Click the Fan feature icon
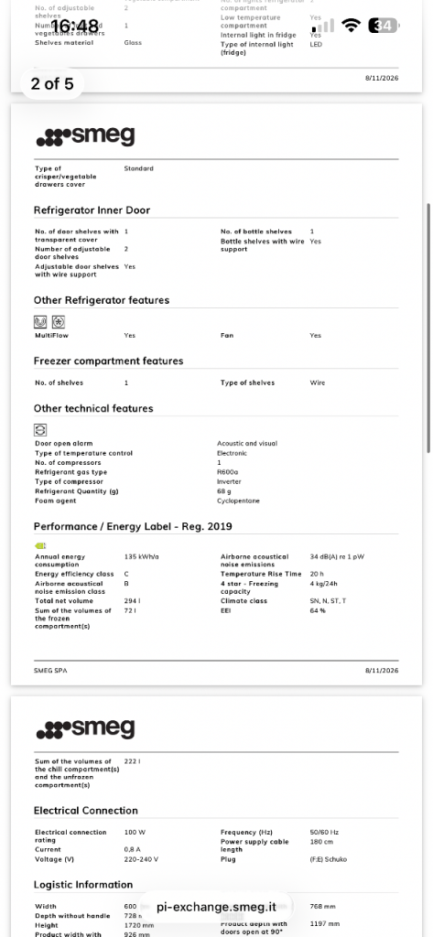The height and width of the screenshot is (937, 433). [x=58, y=323]
